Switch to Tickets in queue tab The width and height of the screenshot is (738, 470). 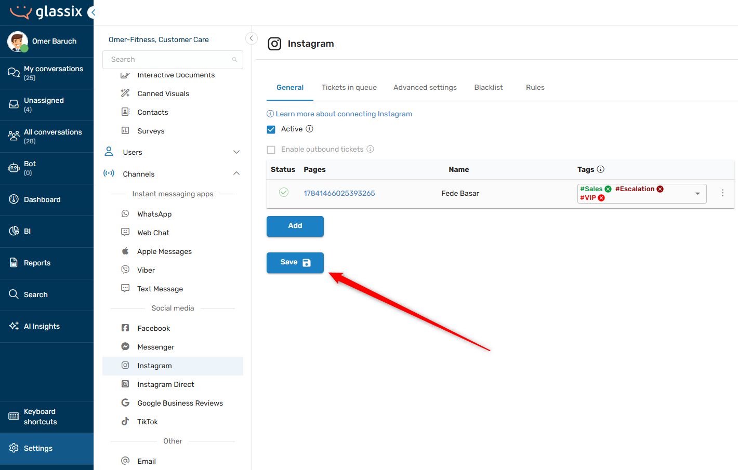(349, 87)
